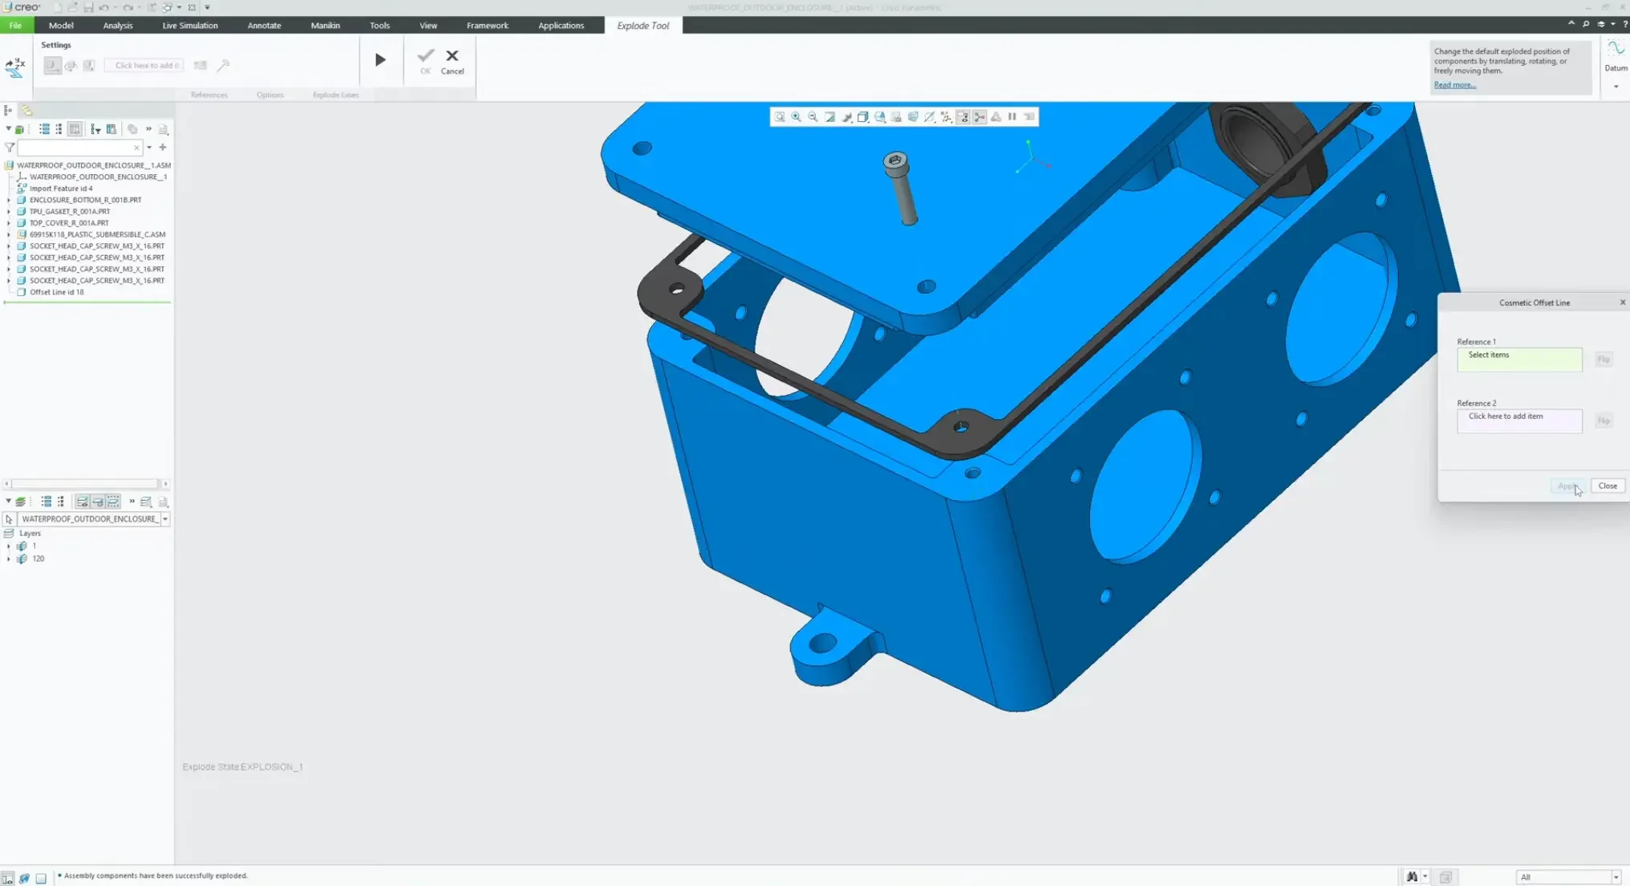Click Apply in Cosmetic Offset Line dialog
The image size is (1630, 886).
(x=1567, y=486)
